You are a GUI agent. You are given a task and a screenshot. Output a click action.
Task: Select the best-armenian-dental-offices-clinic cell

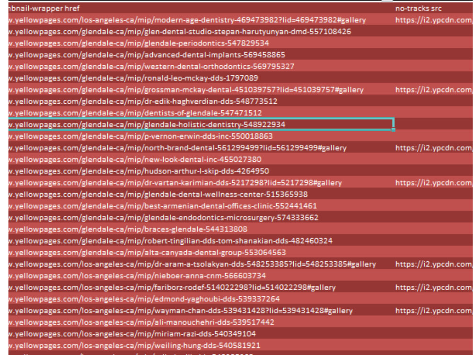(x=201, y=206)
